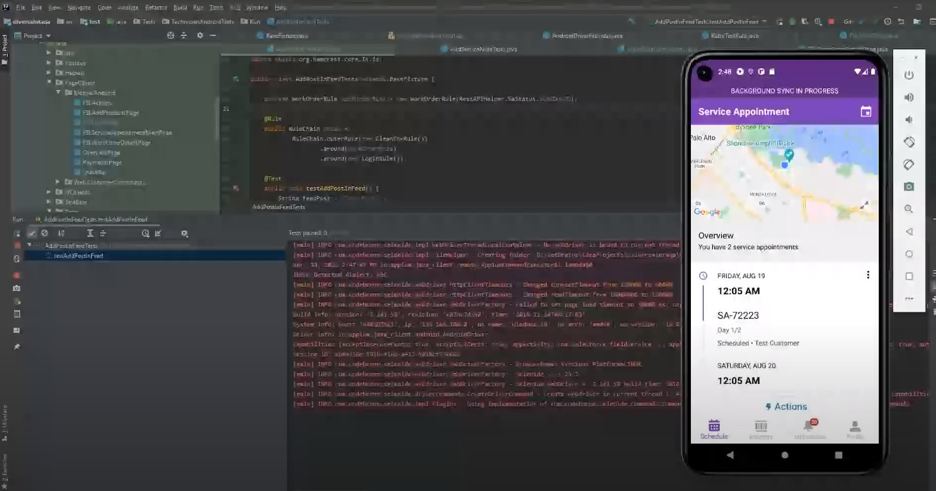Click sort tests alphabetically toggle in Run toolbar
Image resolution: width=936 pixels, height=491 pixels.
pyautogui.click(x=62, y=233)
